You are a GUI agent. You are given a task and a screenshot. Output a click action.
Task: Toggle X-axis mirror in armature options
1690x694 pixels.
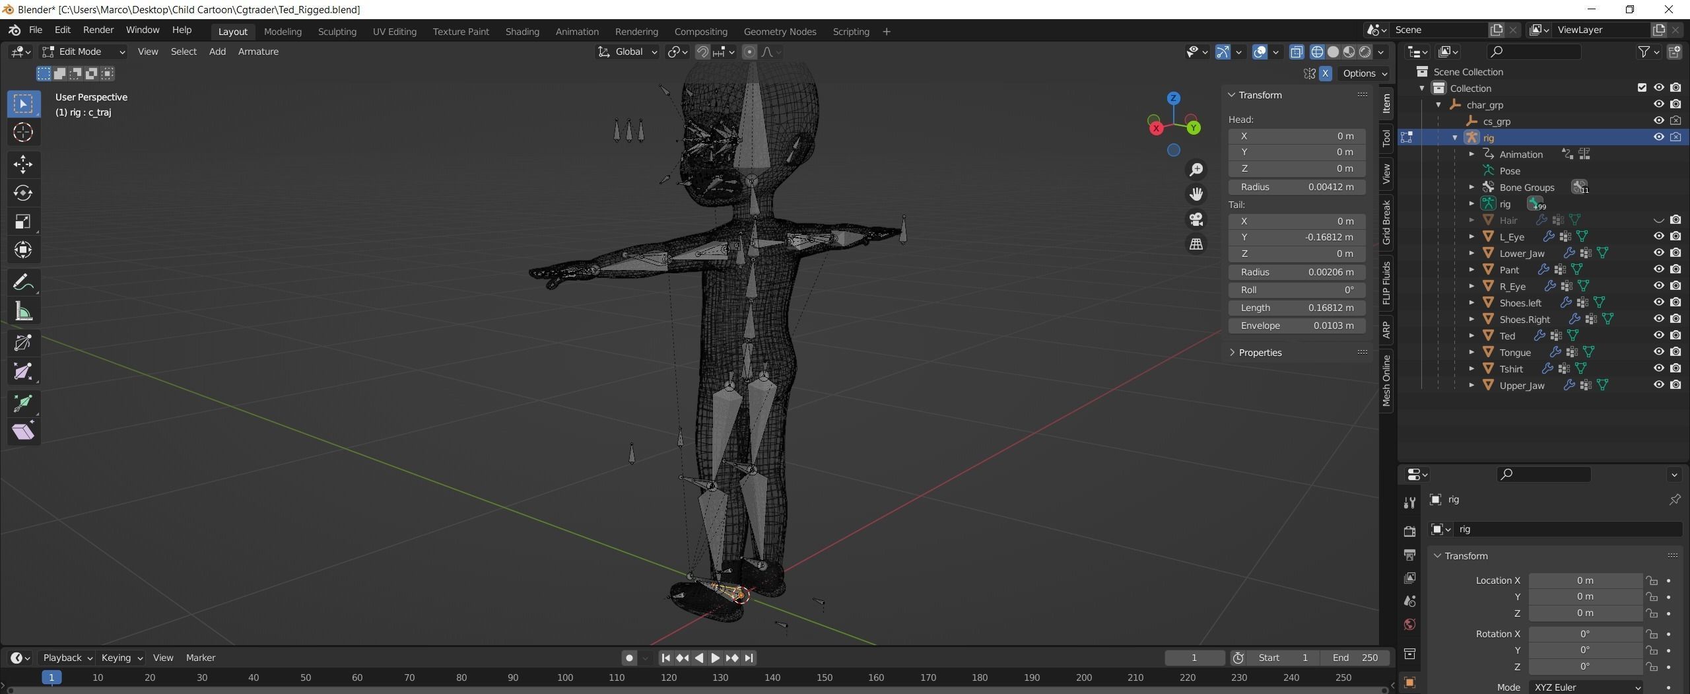1325,73
